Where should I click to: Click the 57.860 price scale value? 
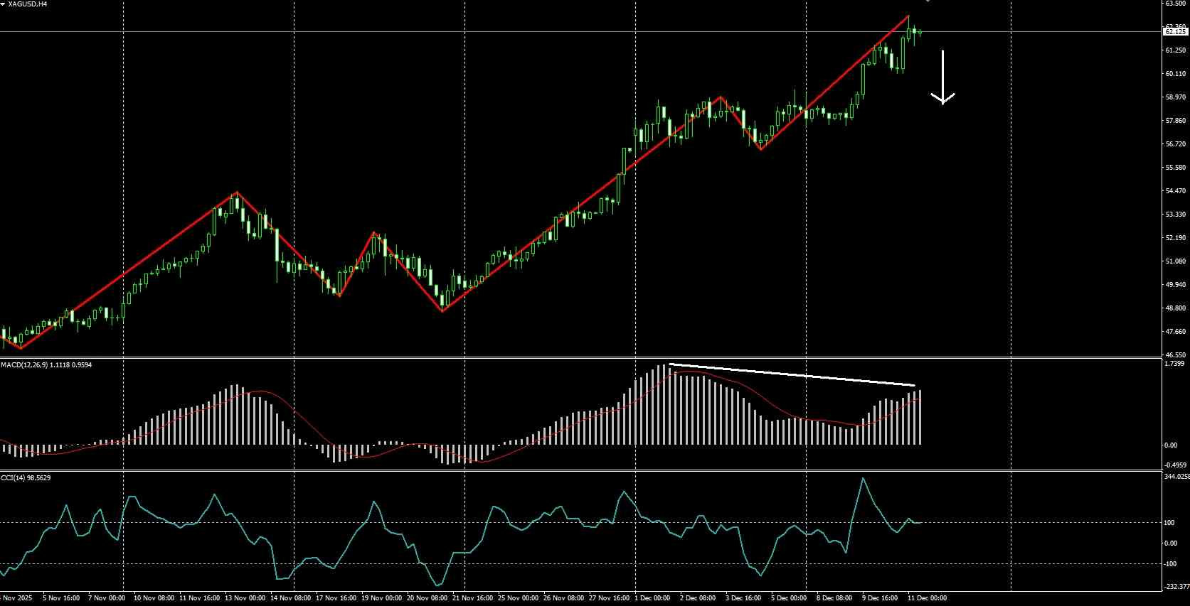click(1176, 121)
